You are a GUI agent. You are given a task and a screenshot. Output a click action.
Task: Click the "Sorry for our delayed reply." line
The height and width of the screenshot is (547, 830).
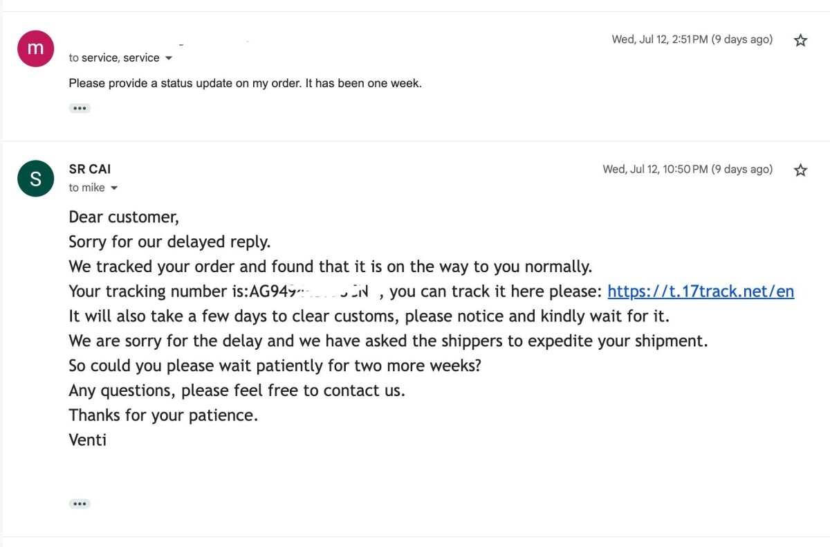tap(169, 242)
